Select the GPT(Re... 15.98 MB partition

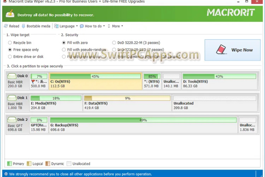[x=39, y=125]
